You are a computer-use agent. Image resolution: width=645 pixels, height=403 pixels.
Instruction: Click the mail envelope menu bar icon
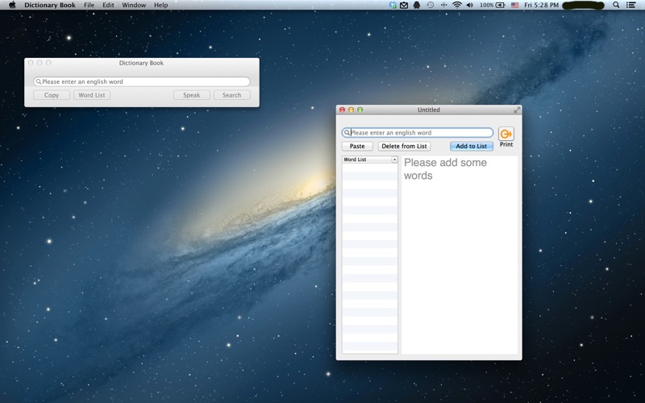click(404, 5)
